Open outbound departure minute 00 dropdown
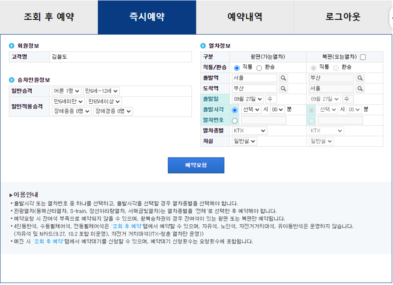The image size is (393, 285). click(277, 110)
